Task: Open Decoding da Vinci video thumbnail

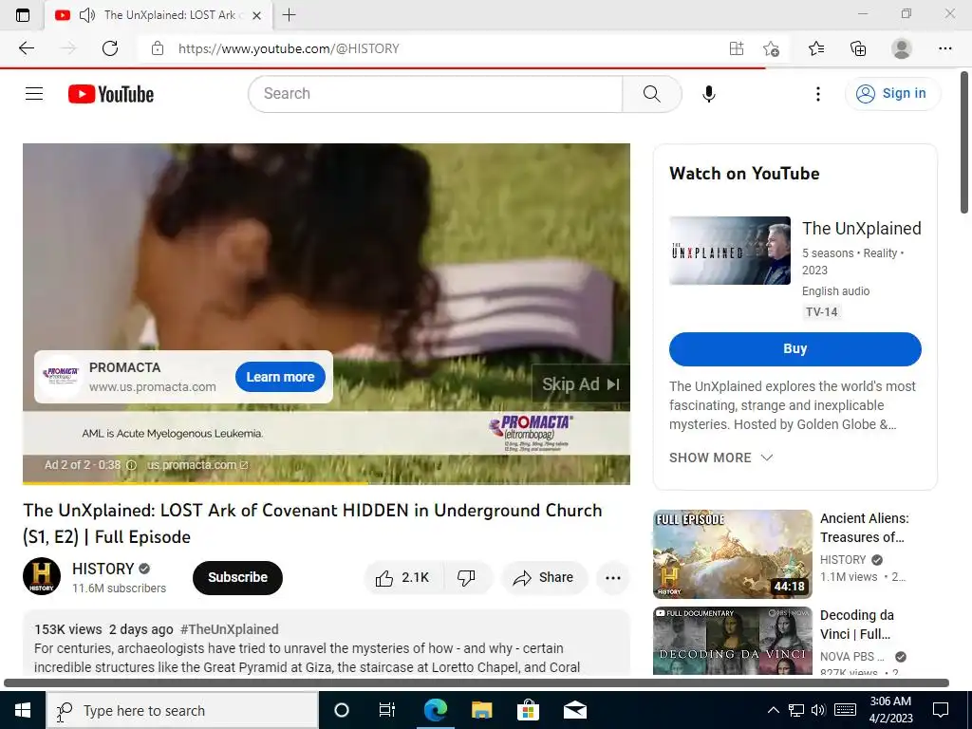Action: coord(732,641)
